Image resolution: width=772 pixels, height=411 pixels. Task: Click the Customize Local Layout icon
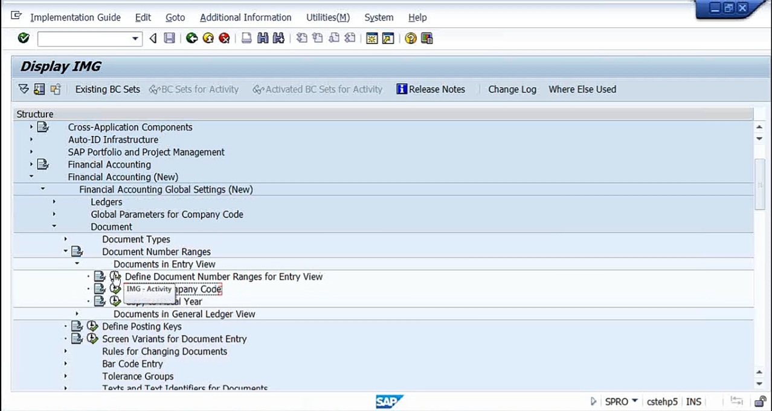[427, 39]
